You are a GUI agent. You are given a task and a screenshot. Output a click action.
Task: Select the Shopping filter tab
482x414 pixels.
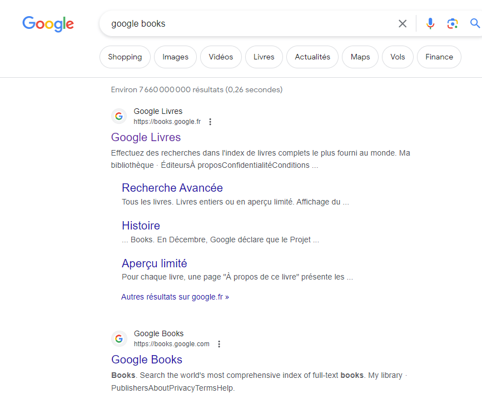(x=125, y=57)
